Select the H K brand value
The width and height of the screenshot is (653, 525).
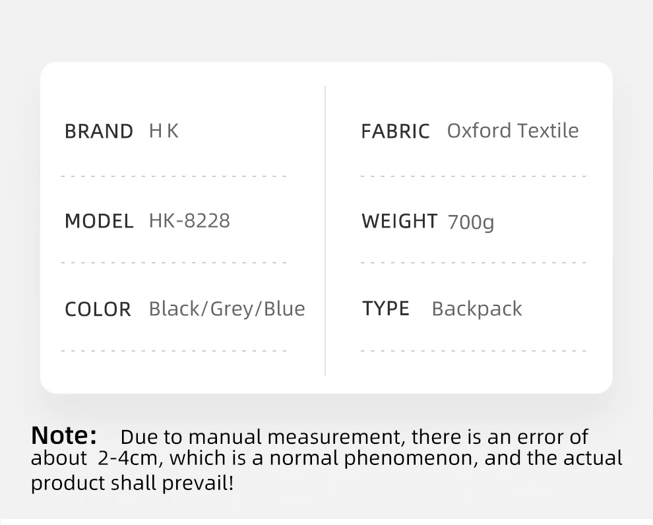click(x=164, y=131)
